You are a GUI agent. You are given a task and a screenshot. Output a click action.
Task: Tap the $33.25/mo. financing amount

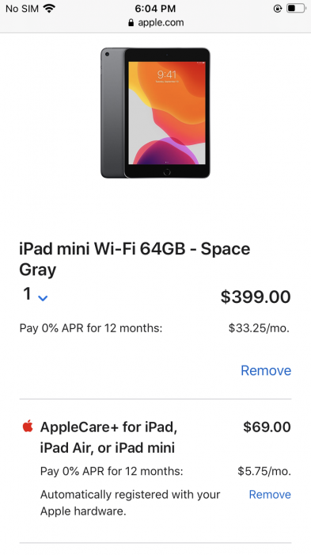[259, 328]
